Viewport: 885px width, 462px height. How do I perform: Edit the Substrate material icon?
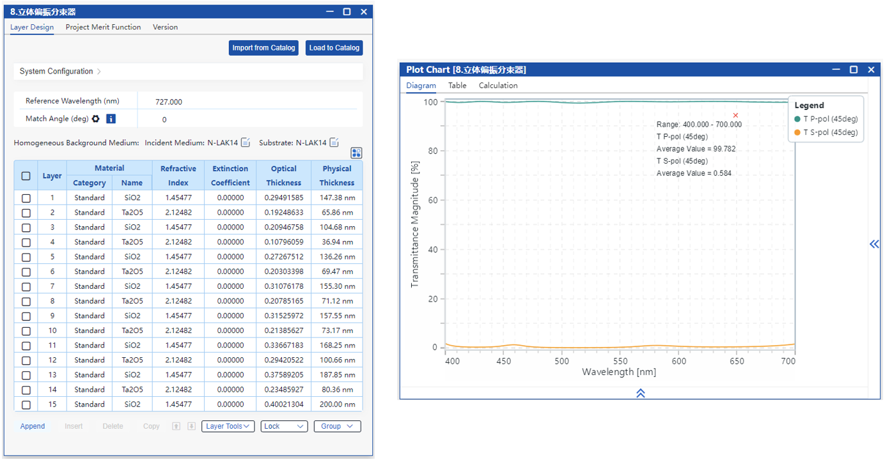(334, 142)
